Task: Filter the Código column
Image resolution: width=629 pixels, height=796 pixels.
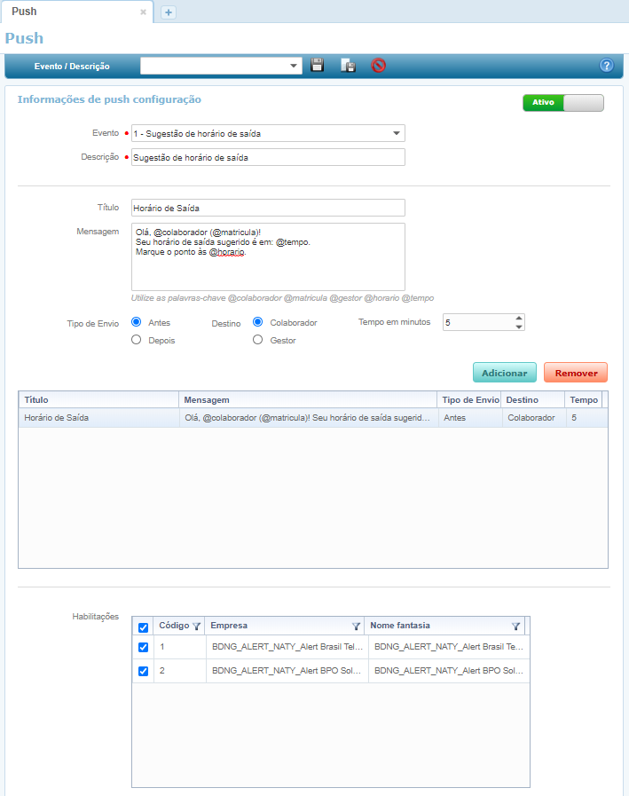Action: click(x=197, y=627)
